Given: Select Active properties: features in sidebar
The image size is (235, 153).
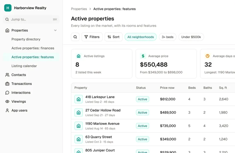Looking at the screenshot, I should [31, 57].
